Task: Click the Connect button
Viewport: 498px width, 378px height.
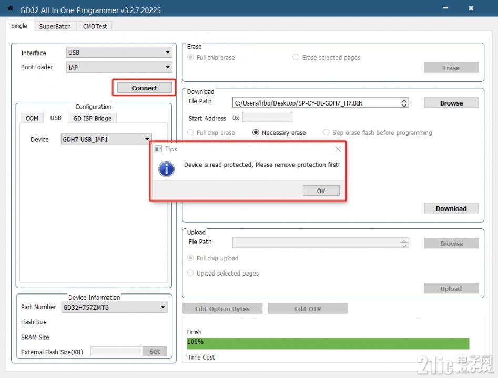Action: click(x=145, y=88)
